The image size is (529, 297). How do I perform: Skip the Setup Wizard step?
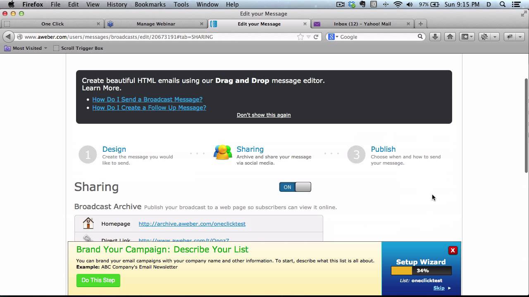coord(439,288)
